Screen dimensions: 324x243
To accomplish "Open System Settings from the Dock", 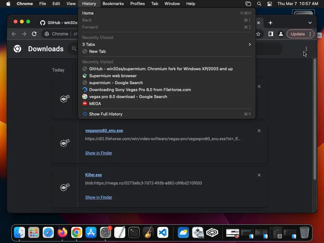I will pos(105,233).
